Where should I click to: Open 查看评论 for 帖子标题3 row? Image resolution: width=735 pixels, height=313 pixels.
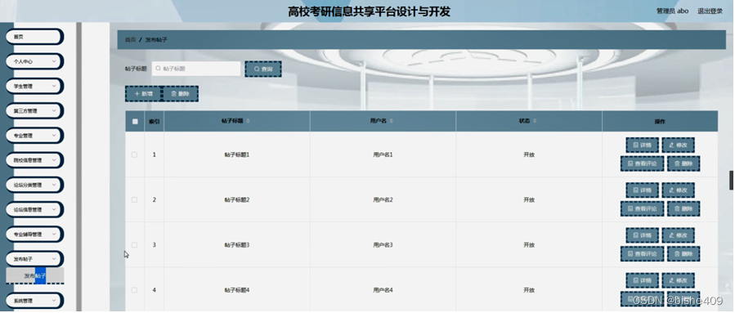[x=642, y=253]
